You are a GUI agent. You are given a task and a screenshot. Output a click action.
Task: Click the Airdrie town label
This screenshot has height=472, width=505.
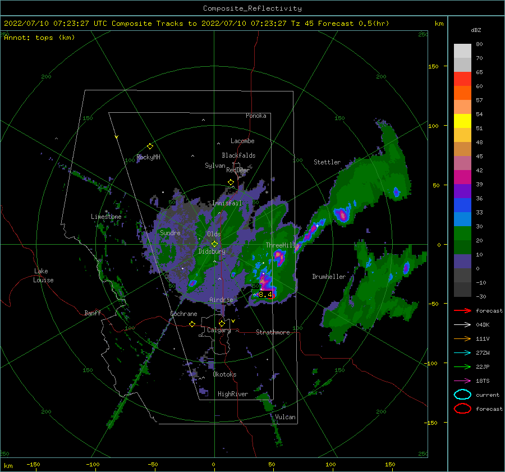221,300
